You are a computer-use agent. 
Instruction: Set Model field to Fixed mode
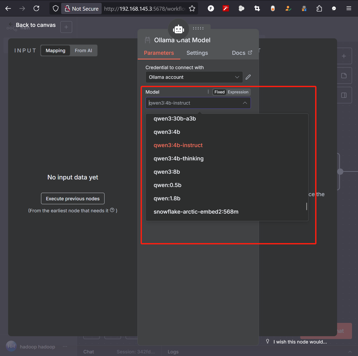click(x=220, y=92)
